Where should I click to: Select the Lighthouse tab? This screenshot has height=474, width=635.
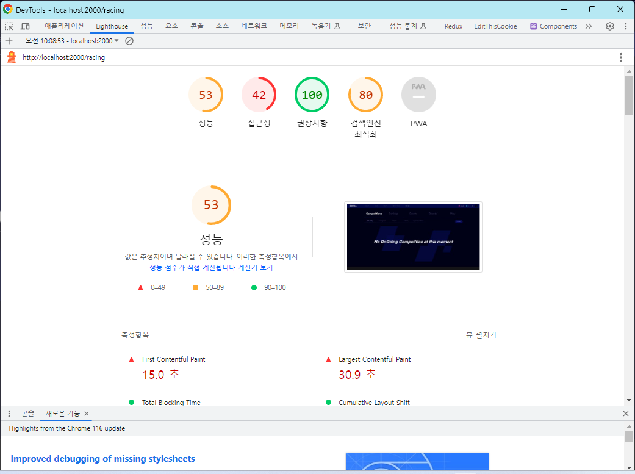(112, 26)
